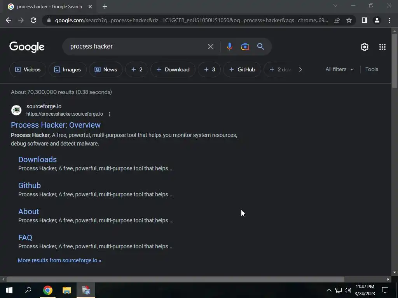View site info via the lock icon
The height and width of the screenshot is (298, 398).
pyautogui.click(x=49, y=20)
